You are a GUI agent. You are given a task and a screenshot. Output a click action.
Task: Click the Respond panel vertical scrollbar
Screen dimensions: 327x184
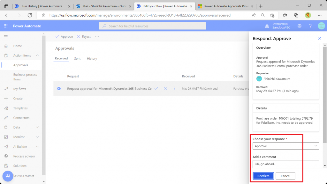point(325,95)
